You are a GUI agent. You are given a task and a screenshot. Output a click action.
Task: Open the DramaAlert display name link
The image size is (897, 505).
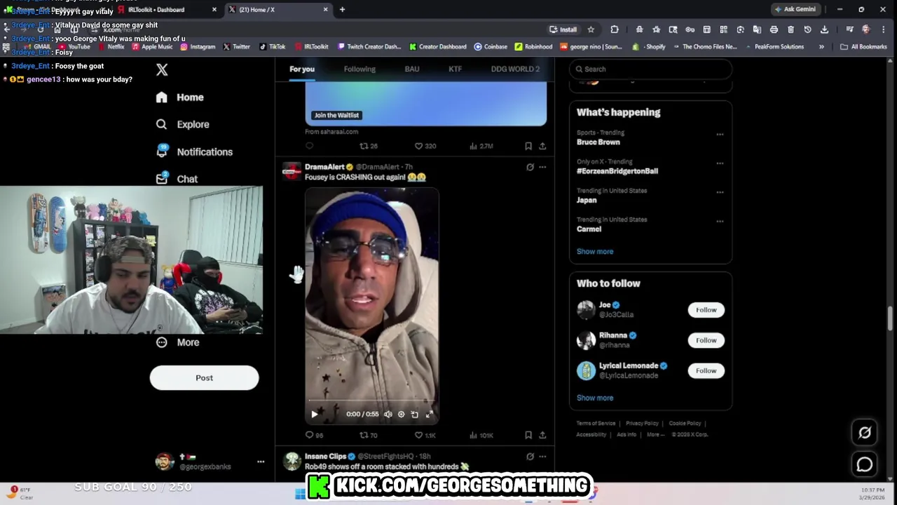(x=324, y=167)
